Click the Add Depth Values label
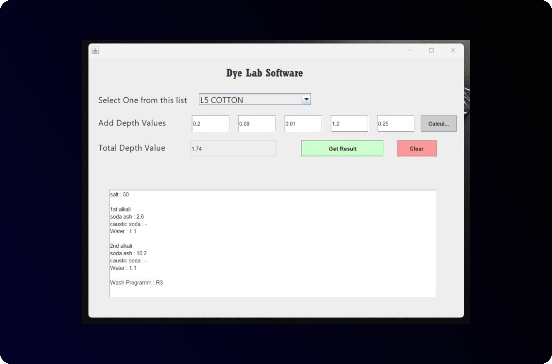The width and height of the screenshot is (552, 364). point(132,123)
